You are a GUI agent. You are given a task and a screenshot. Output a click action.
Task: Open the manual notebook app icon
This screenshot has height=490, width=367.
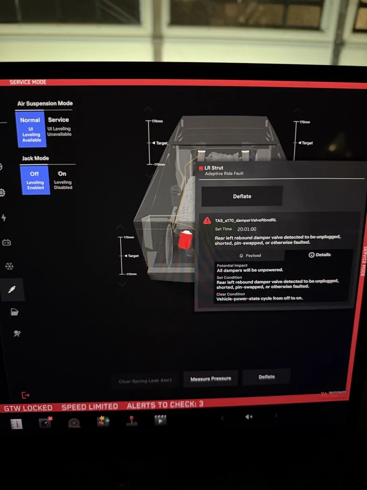click(x=16, y=424)
